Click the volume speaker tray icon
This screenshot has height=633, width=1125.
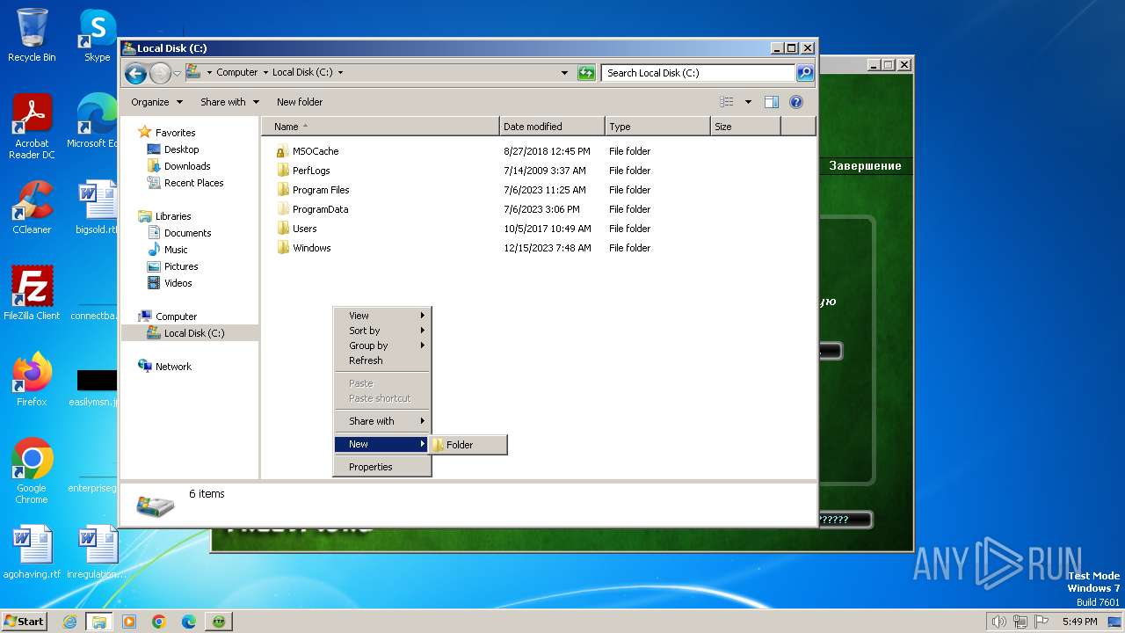coord(998,622)
